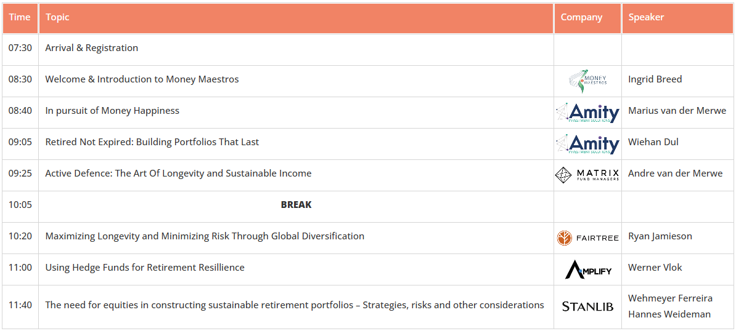Click the Time column header
Viewport: 736px width, 331px height.
tap(20, 17)
